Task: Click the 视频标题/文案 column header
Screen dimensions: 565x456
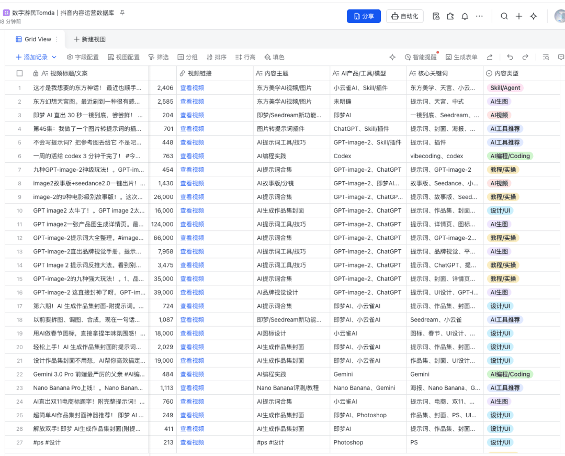Action: pos(69,73)
